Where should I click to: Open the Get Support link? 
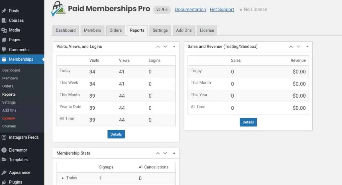pyautogui.click(x=222, y=10)
